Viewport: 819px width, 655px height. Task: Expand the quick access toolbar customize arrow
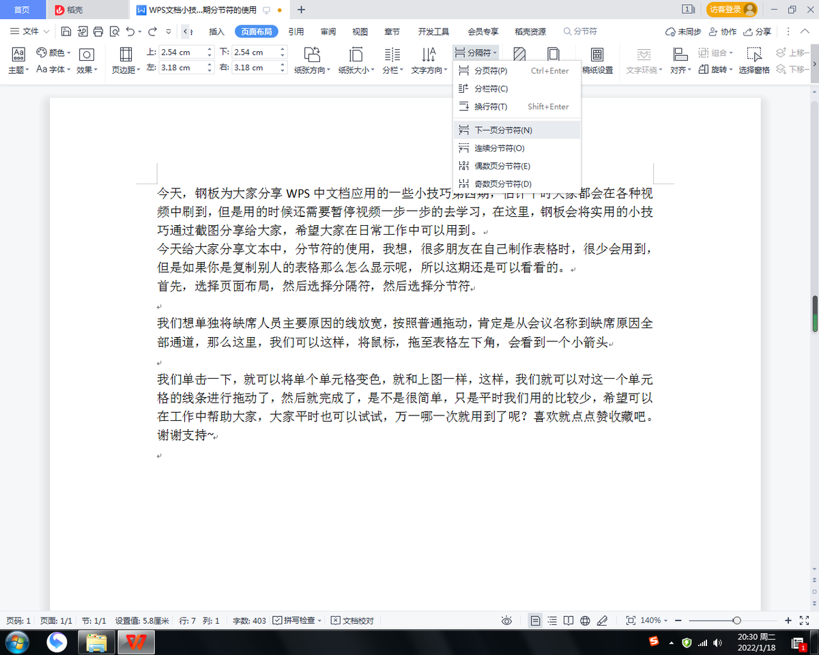(169, 31)
